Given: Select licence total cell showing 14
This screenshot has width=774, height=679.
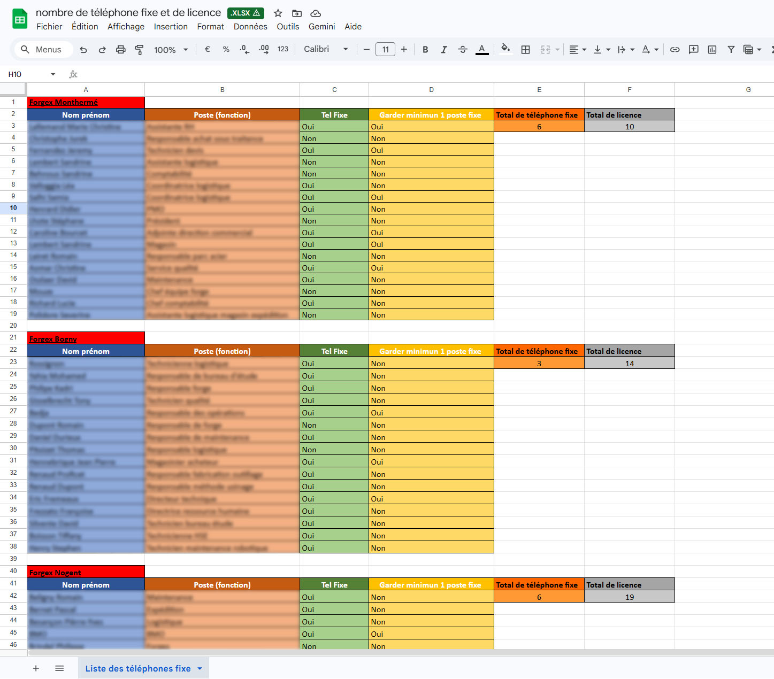Looking at the screenshot, I should click(x=630, y=364).
